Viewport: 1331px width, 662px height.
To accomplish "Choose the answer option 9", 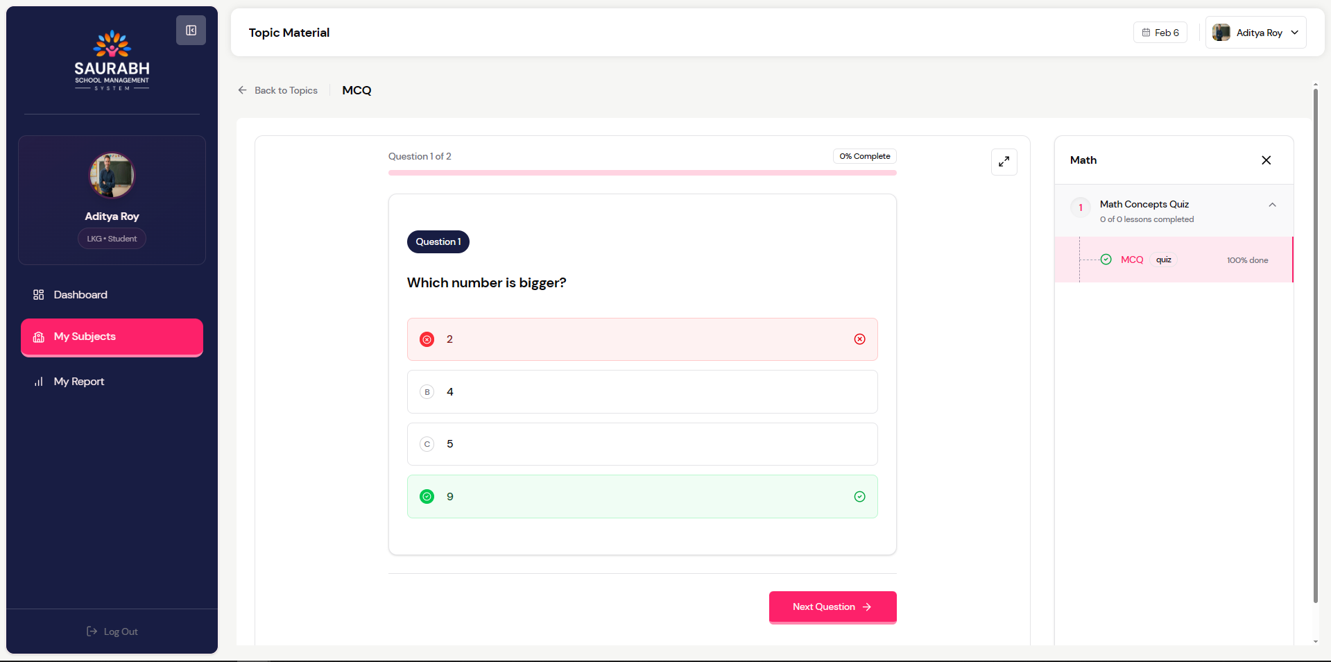I will 642,497.
